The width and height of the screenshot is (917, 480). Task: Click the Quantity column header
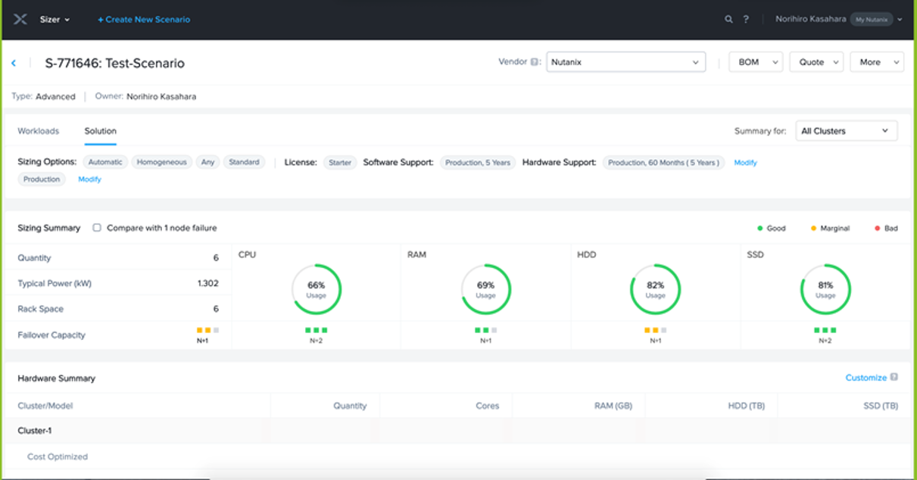click(350, 406)
